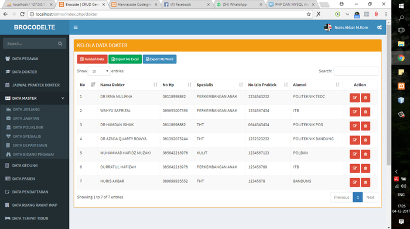The height and width of the screenshot is (229, 410).
Task: Edit the DR IRMA MULIANA row
Action: (x=354, y=98)
